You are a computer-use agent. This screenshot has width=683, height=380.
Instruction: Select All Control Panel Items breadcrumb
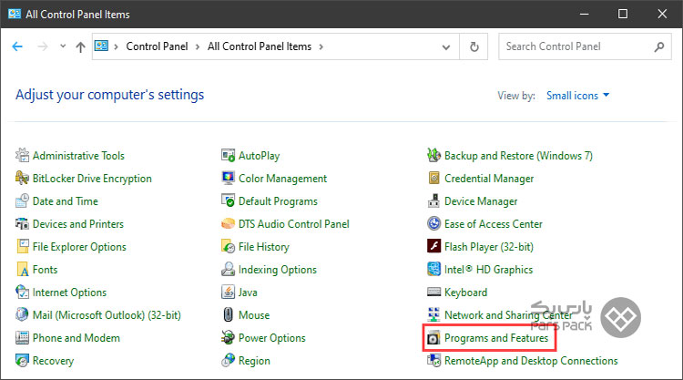click(x=260, y=46)
